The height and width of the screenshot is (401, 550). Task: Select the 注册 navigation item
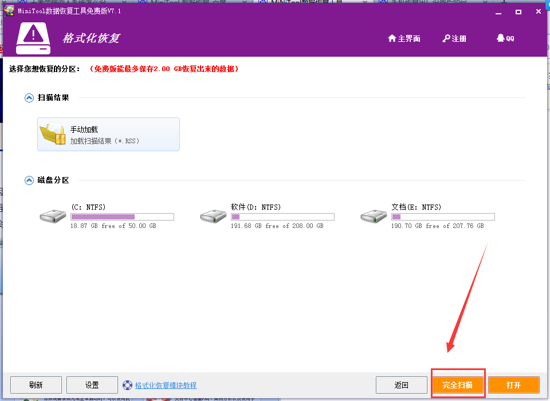454,38
